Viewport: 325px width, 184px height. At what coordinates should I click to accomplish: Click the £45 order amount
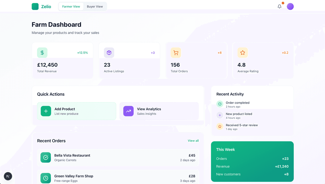pyautogui.click(x=192, y=155)
